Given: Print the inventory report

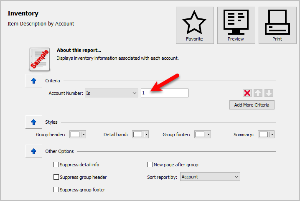Looking at the screenshot, I should click(x=277, y=25).
